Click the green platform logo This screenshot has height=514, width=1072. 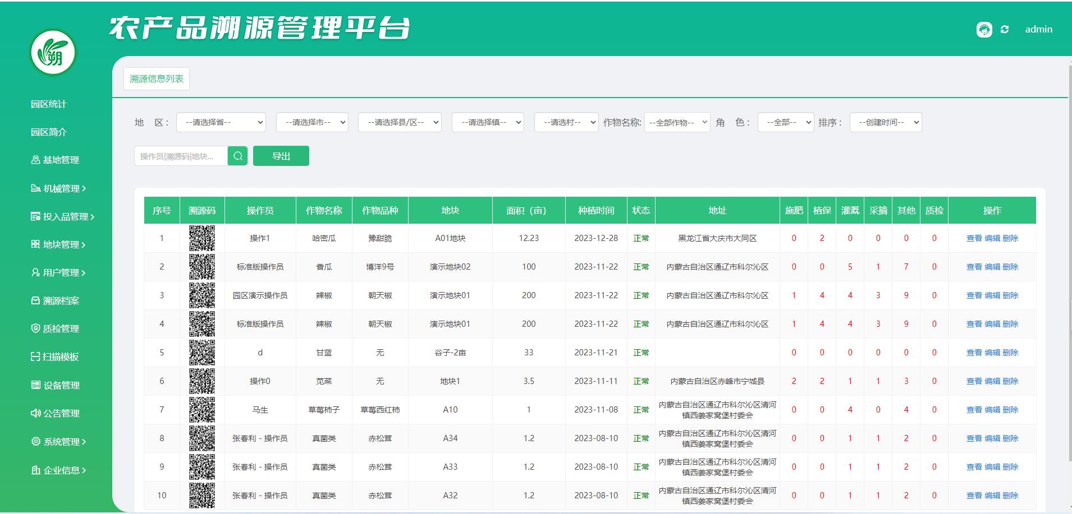point(53,53)
